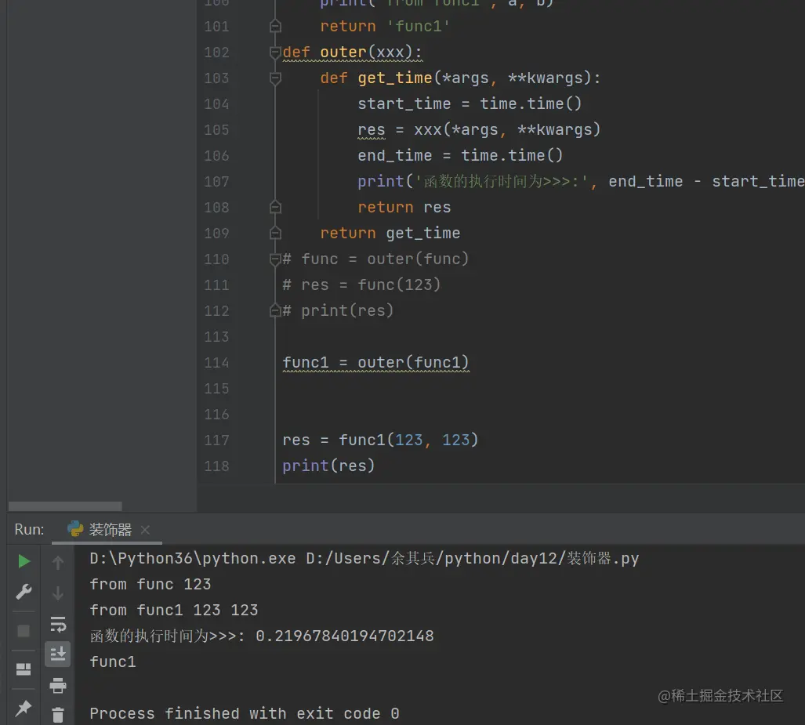Click line number 117 in gutter
Viewport: 805px width, 725px height.
click(216, 440)
